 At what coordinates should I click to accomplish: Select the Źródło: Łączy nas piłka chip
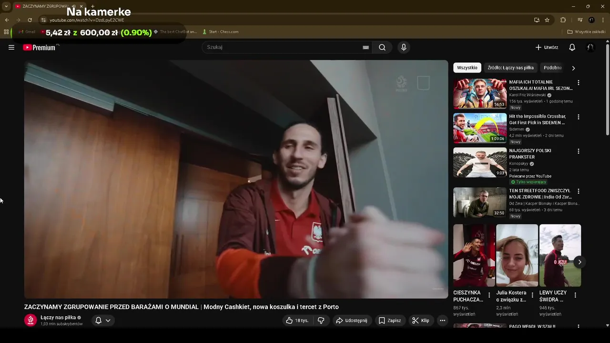click(510, 68)
